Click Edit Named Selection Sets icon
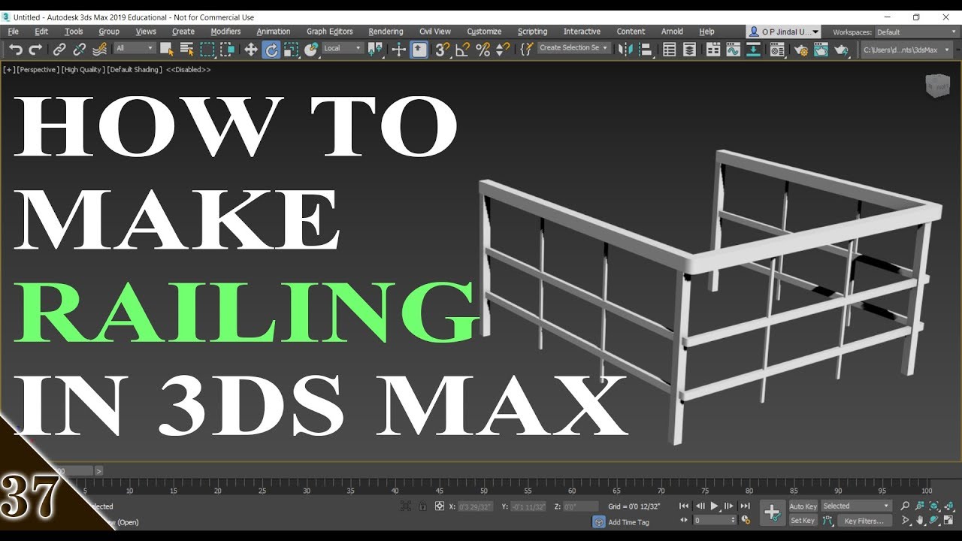 click(x=526, y=50)
